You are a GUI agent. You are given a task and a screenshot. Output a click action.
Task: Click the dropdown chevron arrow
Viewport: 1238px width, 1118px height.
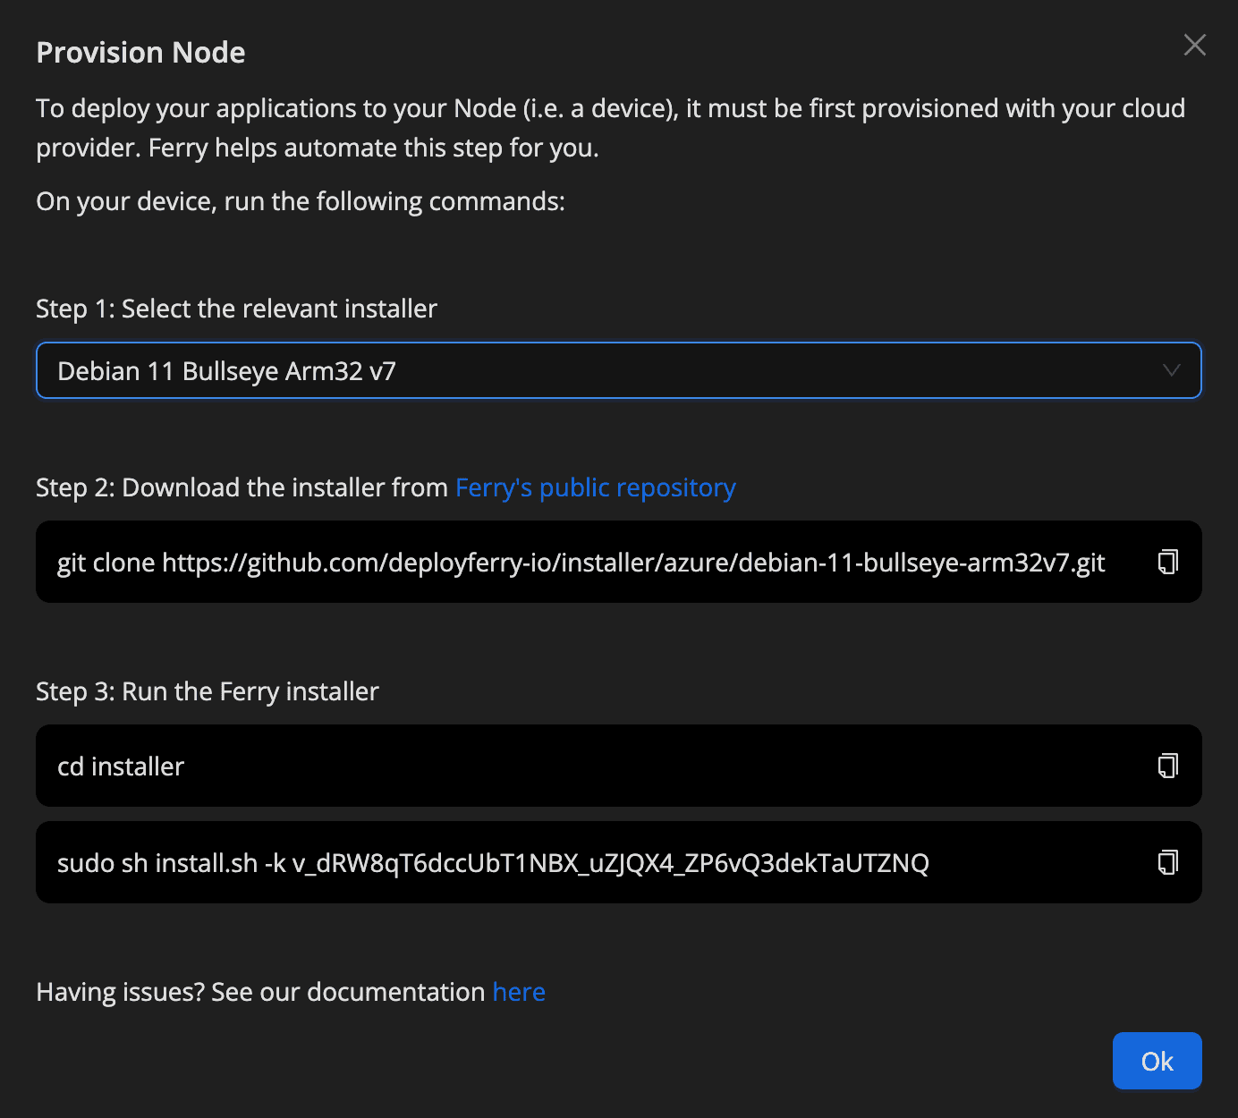1172,370
